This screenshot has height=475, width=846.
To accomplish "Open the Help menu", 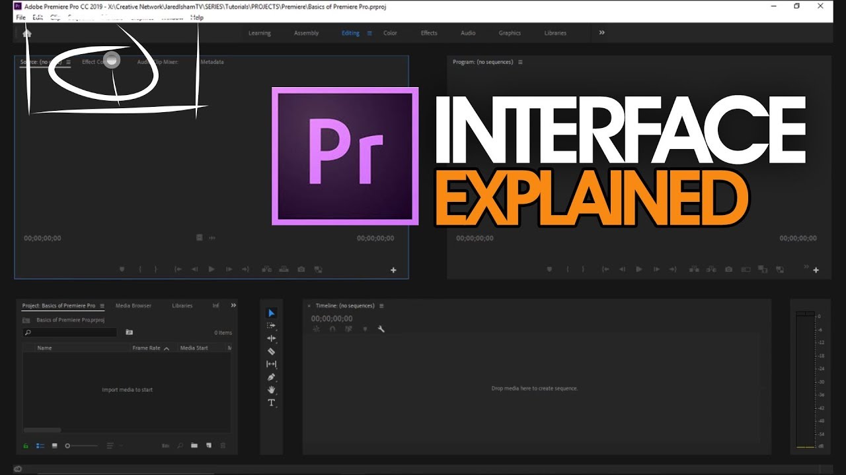I will 197,17.
